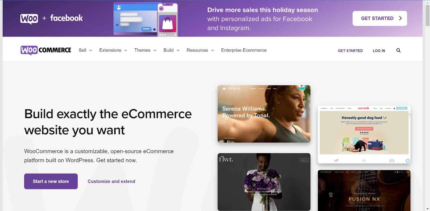Open the Resources navigation menu
Image resolution: width=430 pixels, height=211 pixels.
click(x=200, y=50)
